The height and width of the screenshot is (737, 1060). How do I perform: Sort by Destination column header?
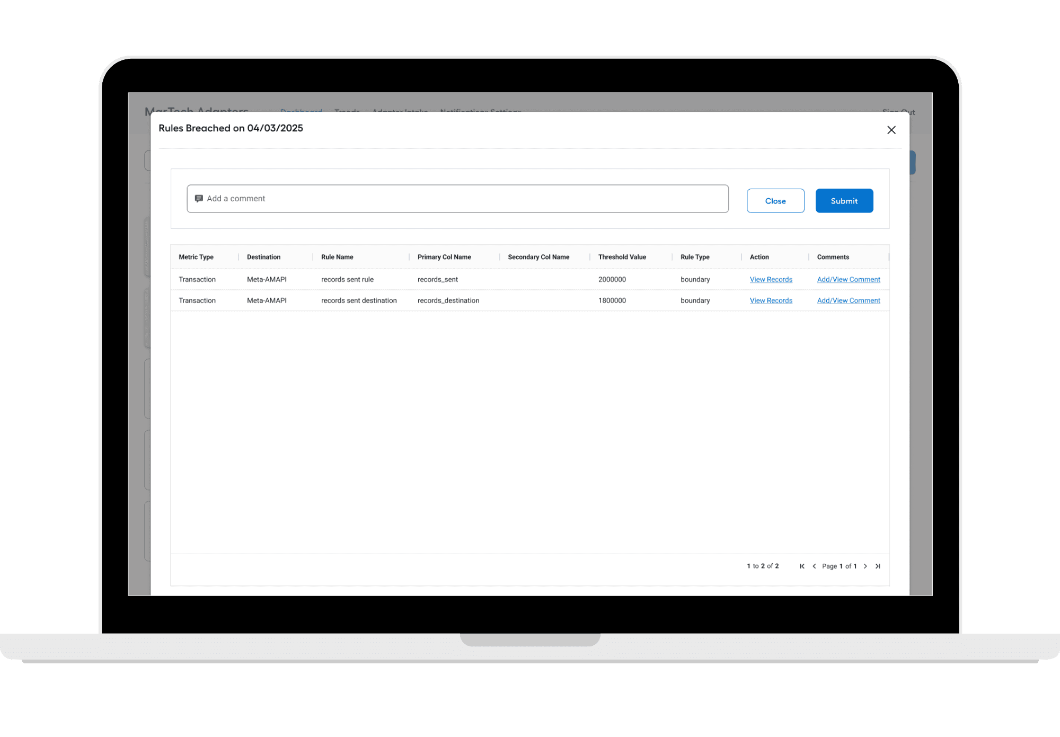coord(263,257)
